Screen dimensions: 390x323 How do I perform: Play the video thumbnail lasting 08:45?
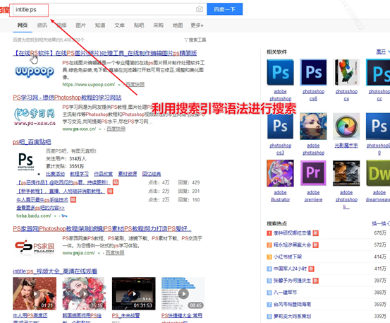pyautogui.click(x=183, y=293)
